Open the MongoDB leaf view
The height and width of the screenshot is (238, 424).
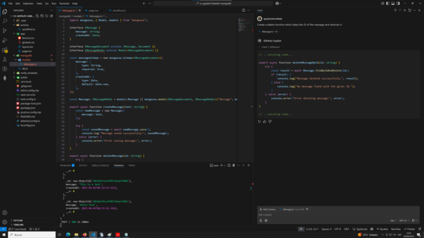click(x=5, y=78)
